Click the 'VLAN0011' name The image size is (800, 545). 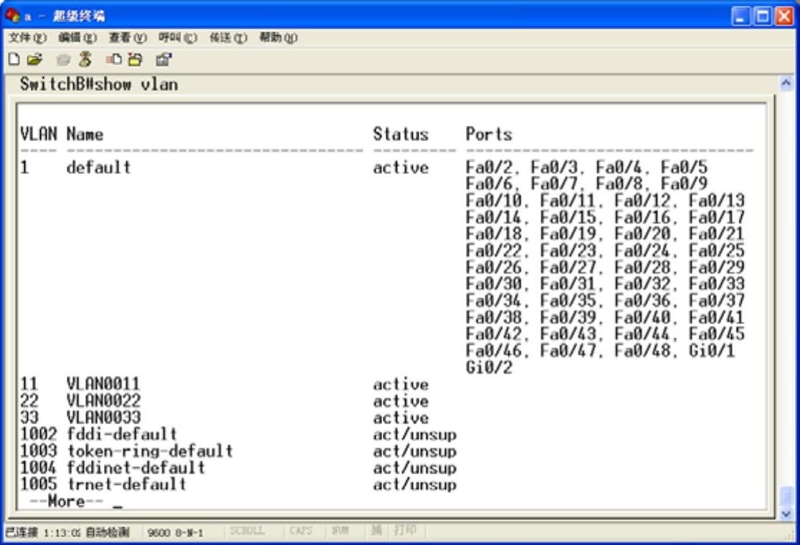click(103, 384)
